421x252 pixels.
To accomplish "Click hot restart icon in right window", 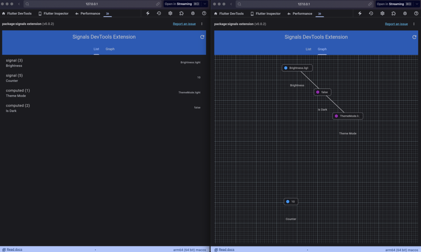I will pos(371,13).
